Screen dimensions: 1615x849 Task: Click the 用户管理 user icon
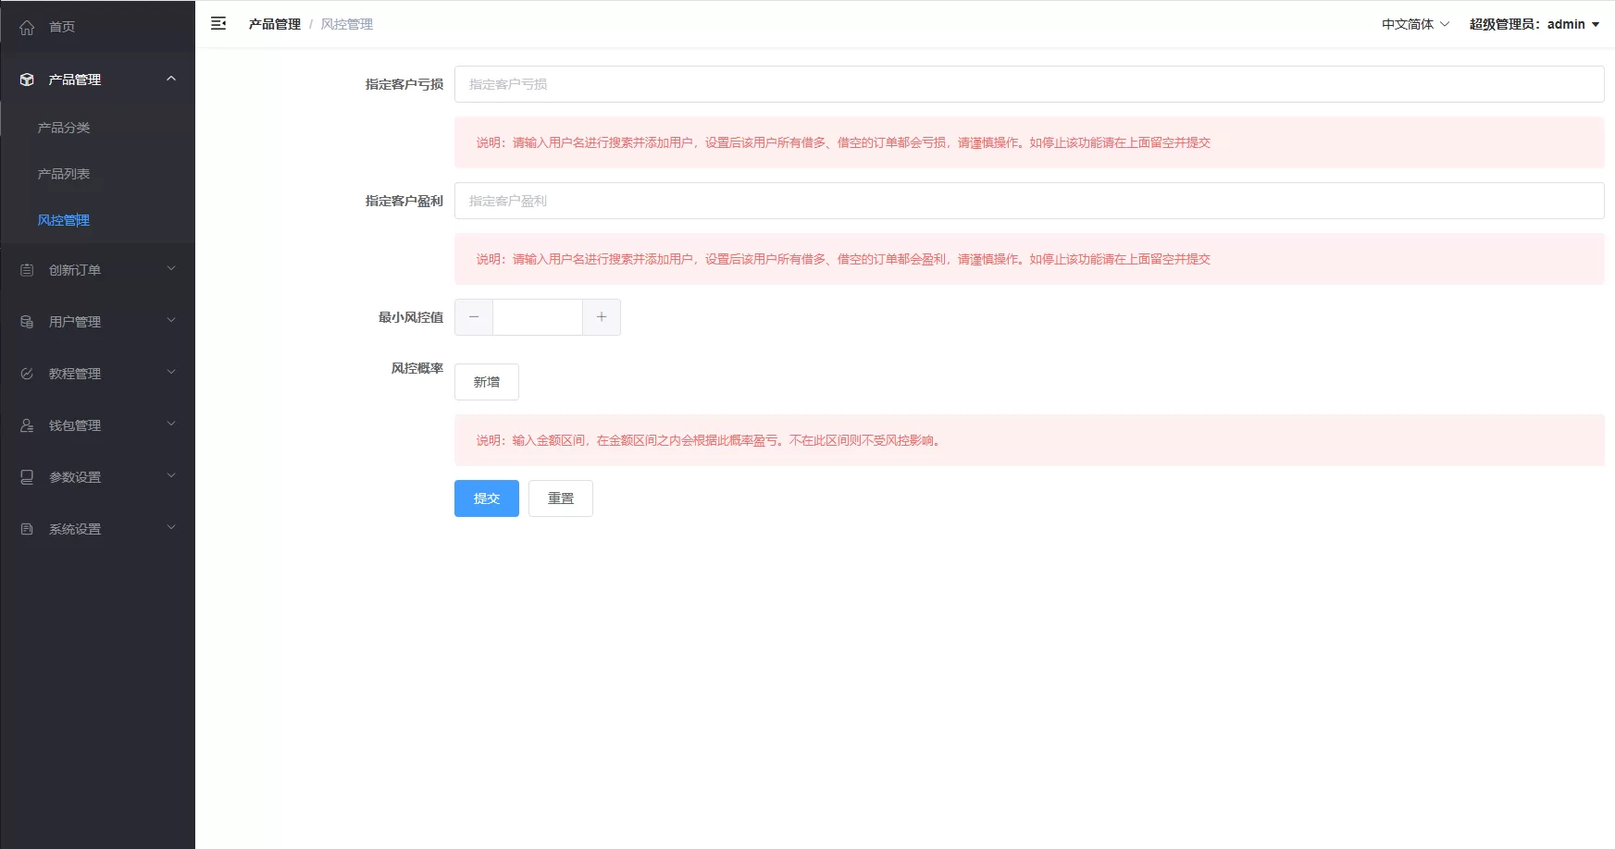coord(27,321)
